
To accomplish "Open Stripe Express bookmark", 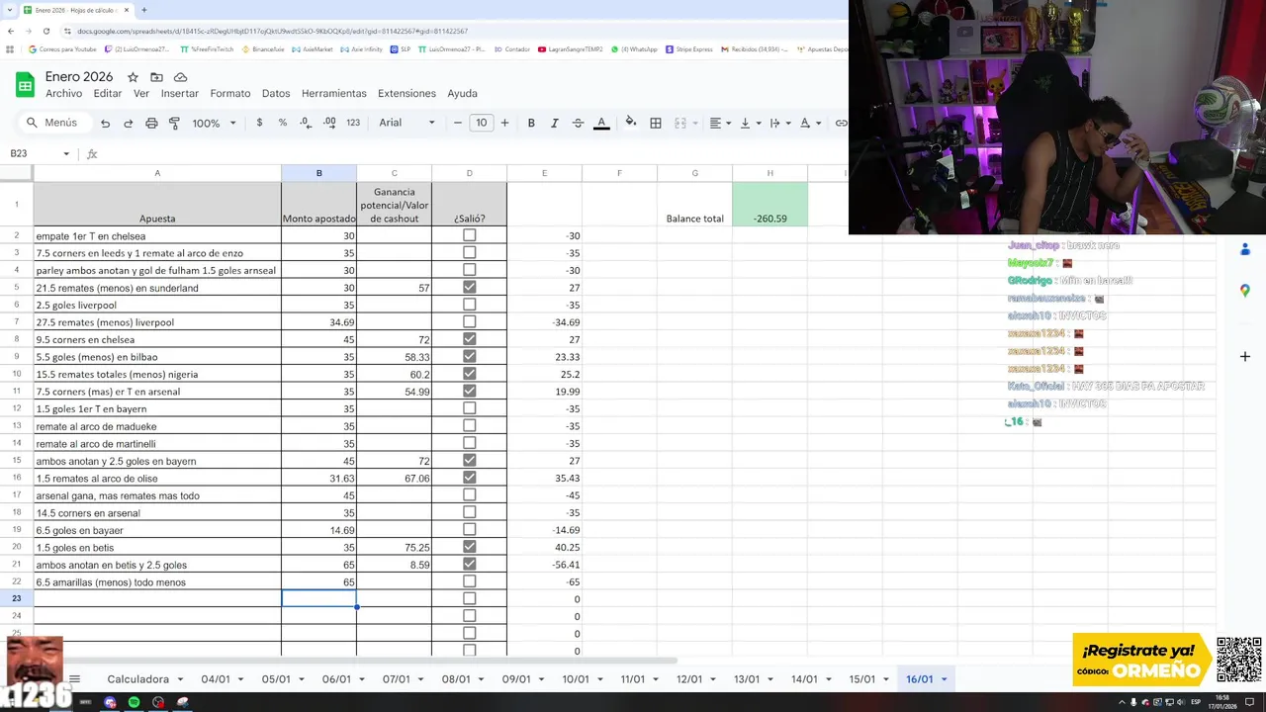I will tap(689, 48).
